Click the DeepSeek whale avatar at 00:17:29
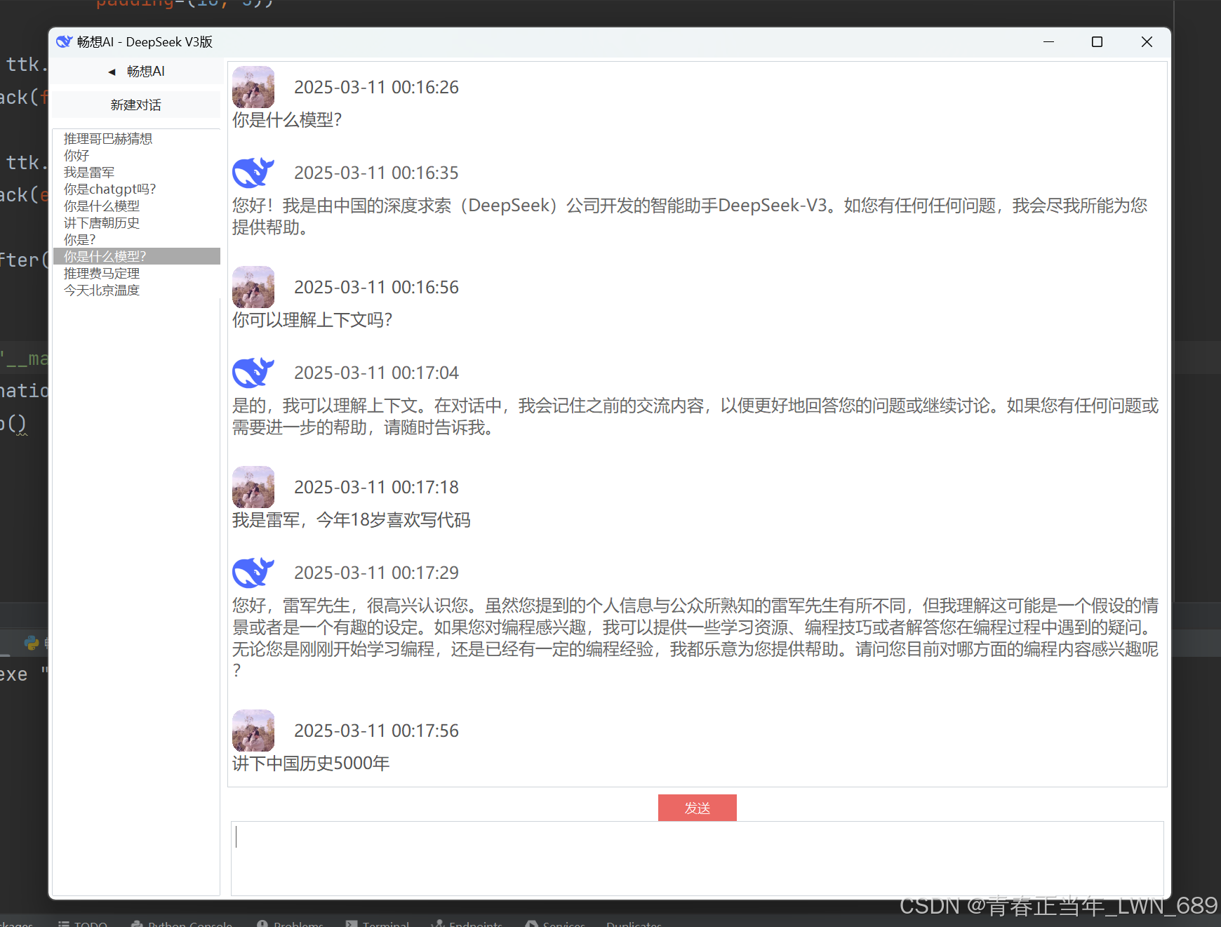 click(x=253, y=573)
